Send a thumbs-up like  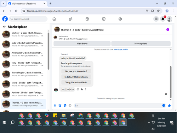(169, 105)
